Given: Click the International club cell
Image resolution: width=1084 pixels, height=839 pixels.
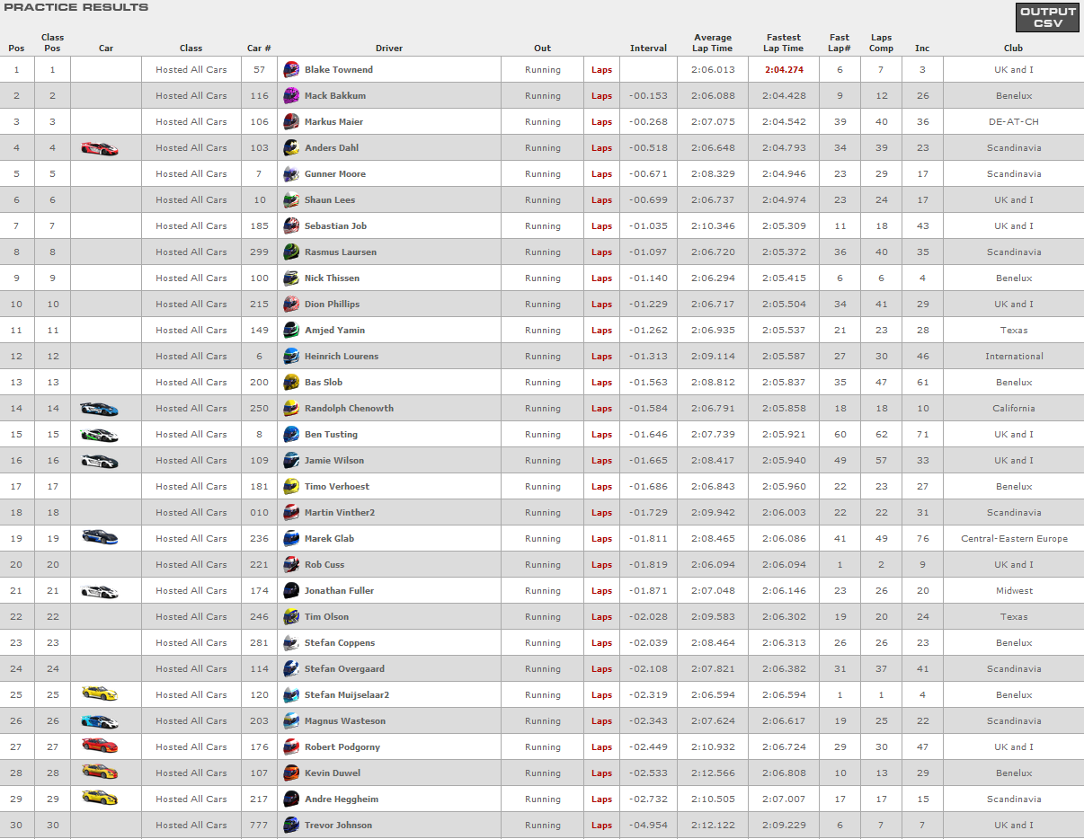Looking at the screenshot, I should click(1014, 357).
